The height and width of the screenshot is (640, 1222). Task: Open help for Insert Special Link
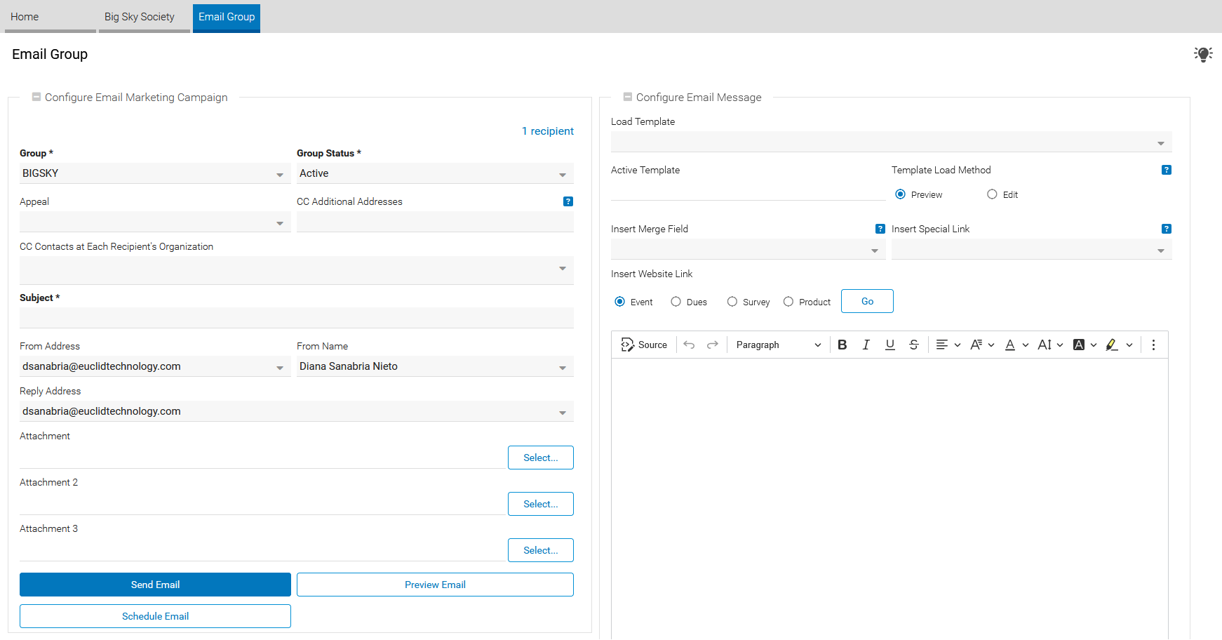(1167, 229)
